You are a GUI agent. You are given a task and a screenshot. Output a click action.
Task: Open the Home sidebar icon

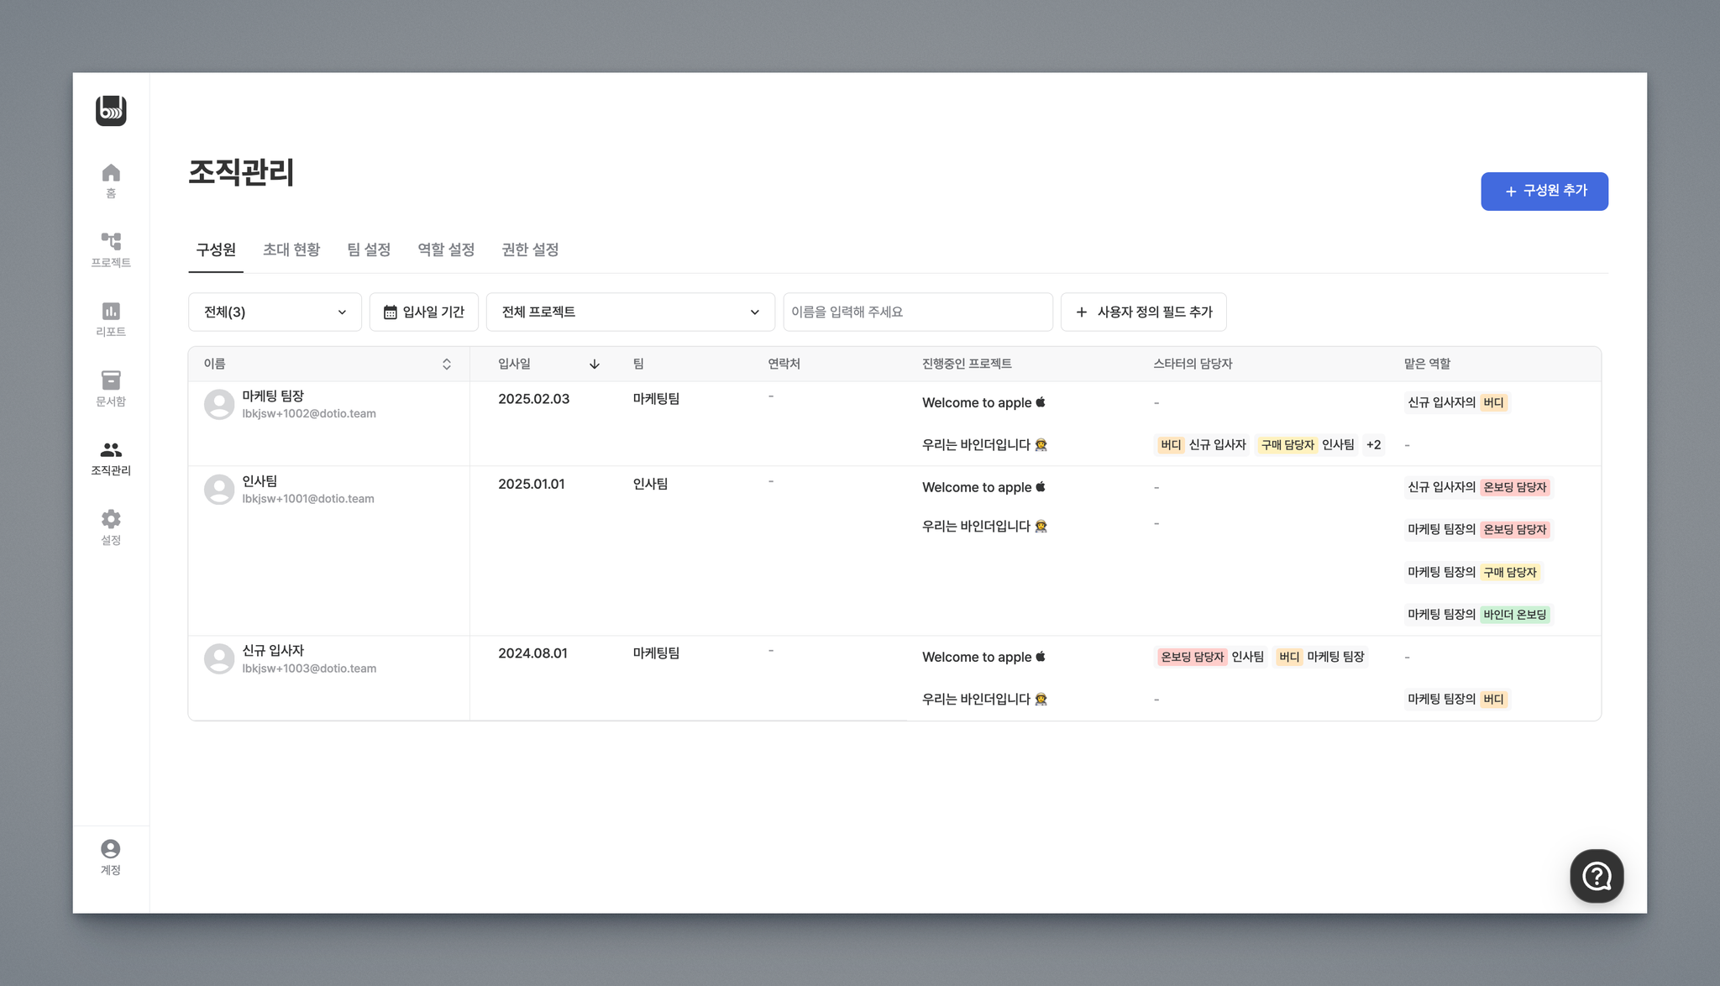[x=111, y=174]
